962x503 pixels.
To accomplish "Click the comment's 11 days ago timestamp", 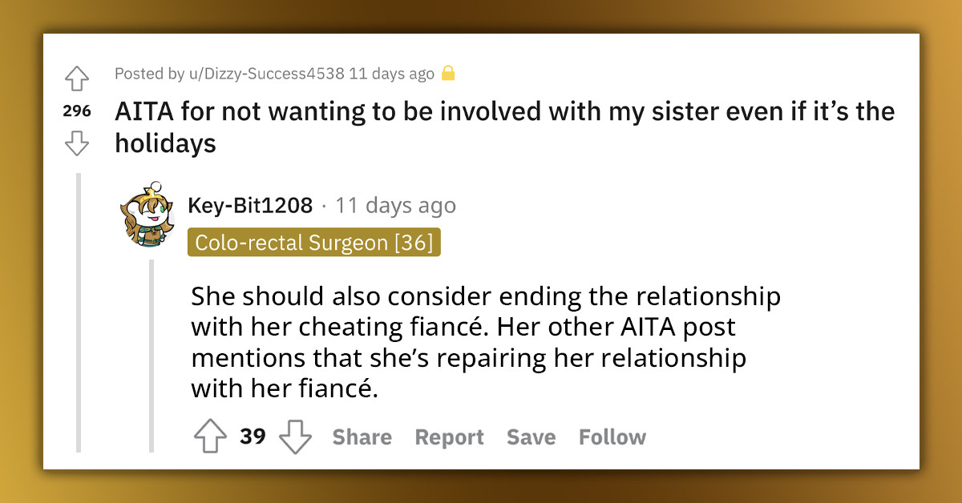I will click(x=398, y=205).
